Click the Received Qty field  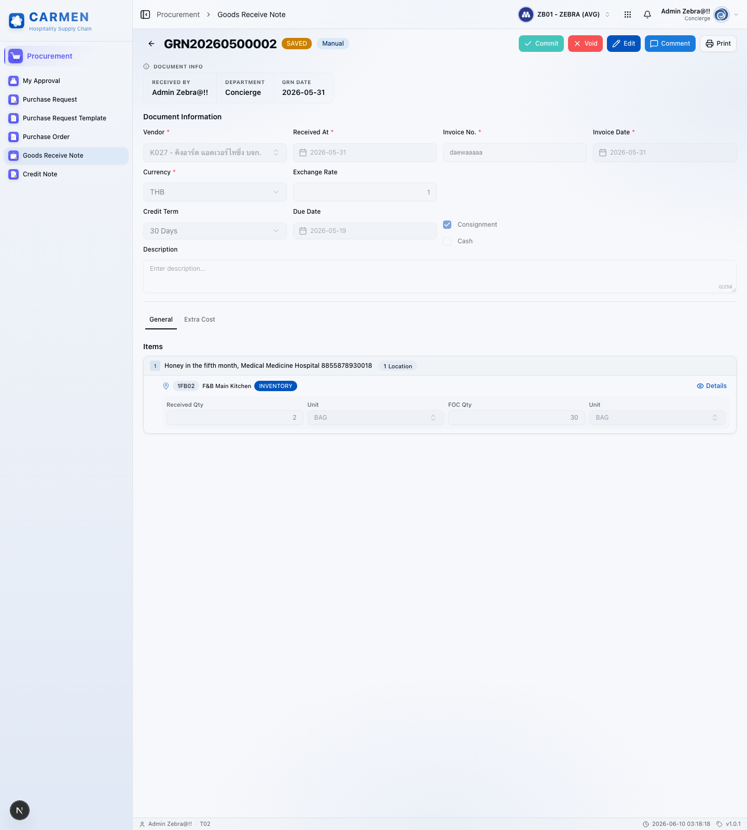[234, 418]
